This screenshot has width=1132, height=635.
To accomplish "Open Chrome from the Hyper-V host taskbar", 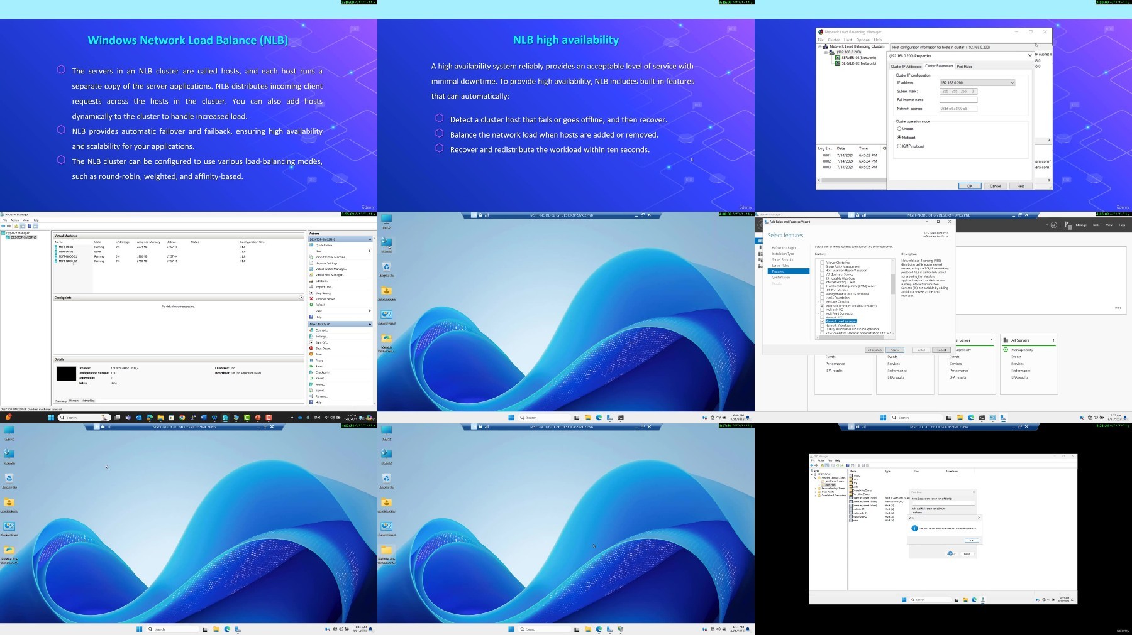I will [x=182, y=418].
